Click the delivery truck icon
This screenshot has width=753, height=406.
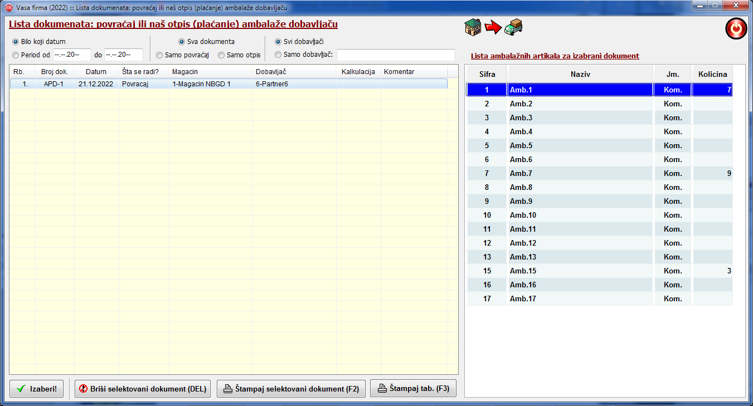tap(513, 27)
